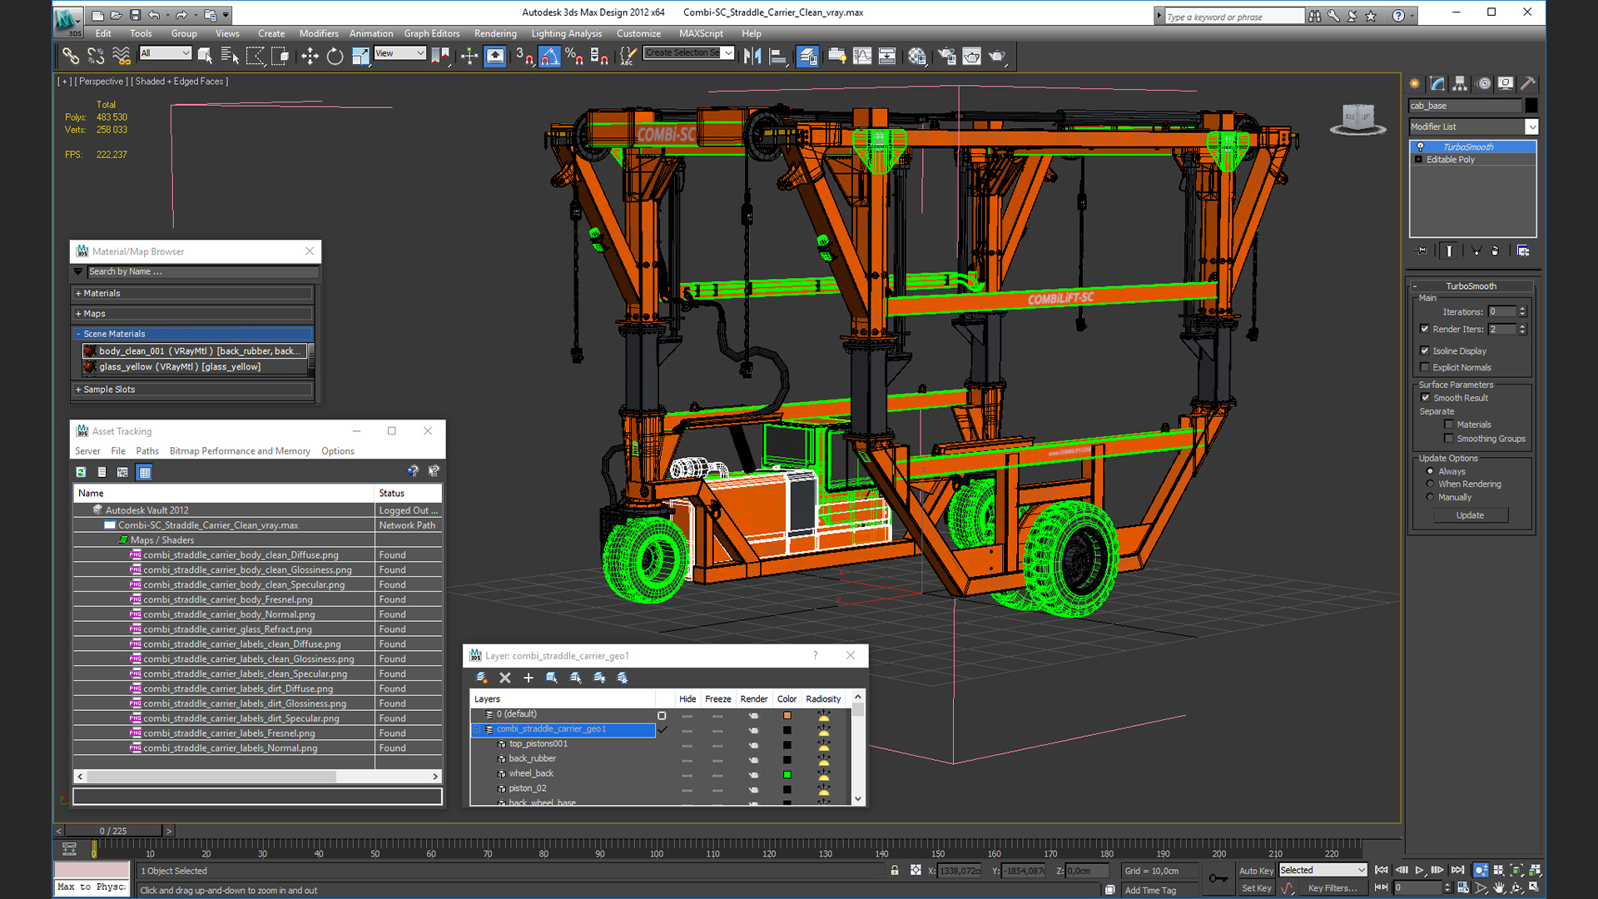Choose the Select Object tool
The image size is (1598, 899).
point(205,56)
